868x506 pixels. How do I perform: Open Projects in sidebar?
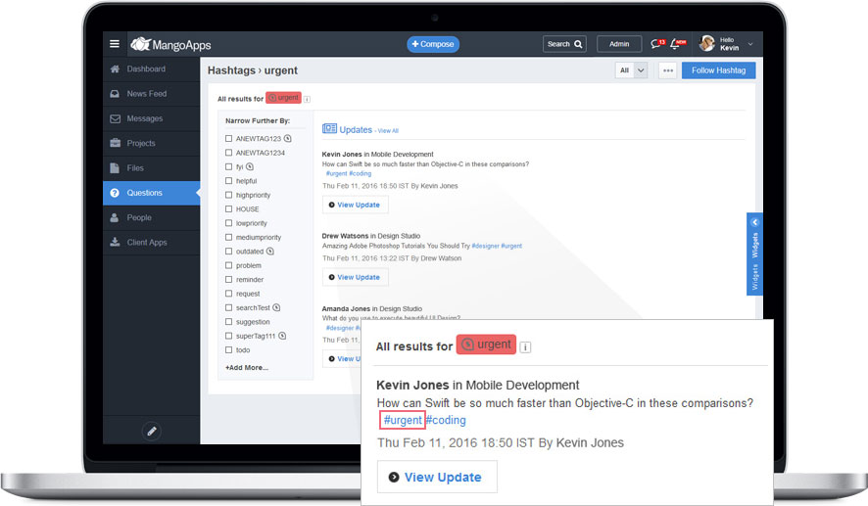151,143
